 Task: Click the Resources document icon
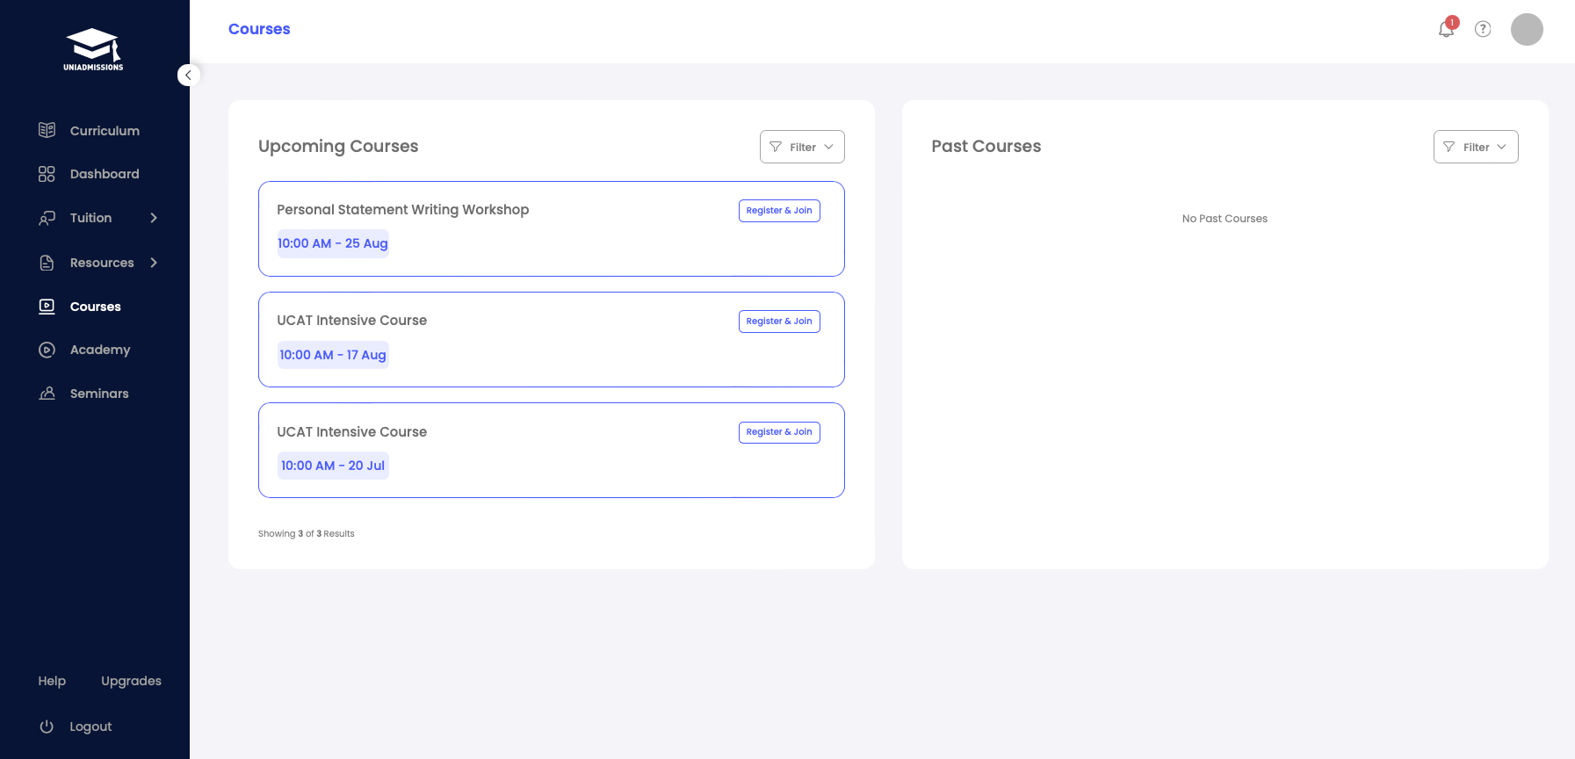[x=47, y=263]
